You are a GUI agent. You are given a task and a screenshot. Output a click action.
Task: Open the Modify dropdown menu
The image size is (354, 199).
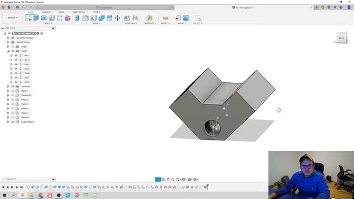point(97,23)
